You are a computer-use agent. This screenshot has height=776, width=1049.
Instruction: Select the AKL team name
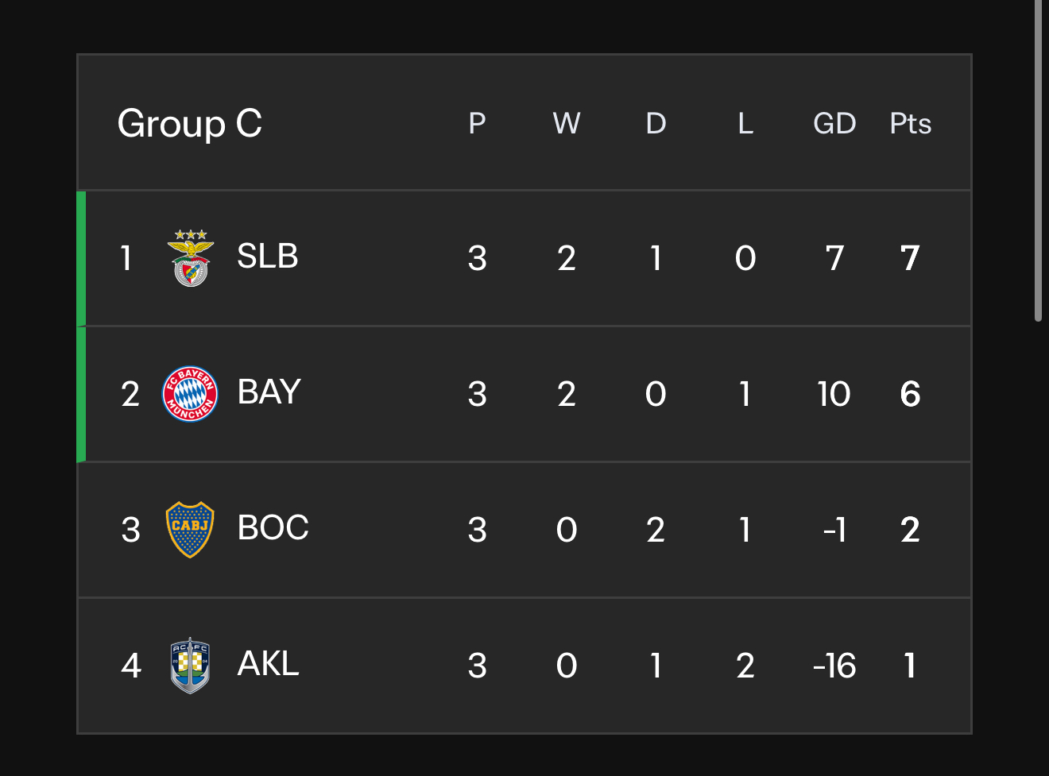coord(269,664)
